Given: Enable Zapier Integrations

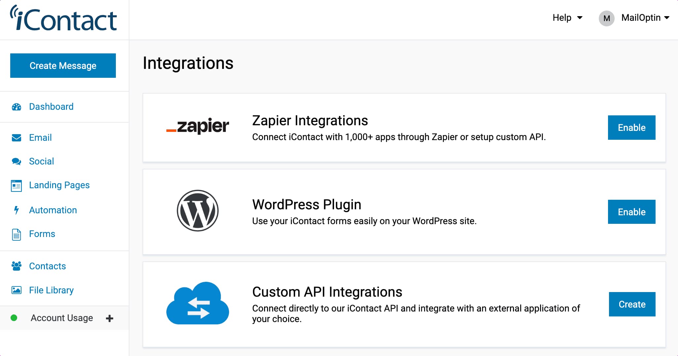Looking at the screenshot, I should [631, 128].
